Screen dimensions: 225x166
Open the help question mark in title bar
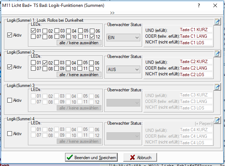pyautogui.click(x=199, y=6)
